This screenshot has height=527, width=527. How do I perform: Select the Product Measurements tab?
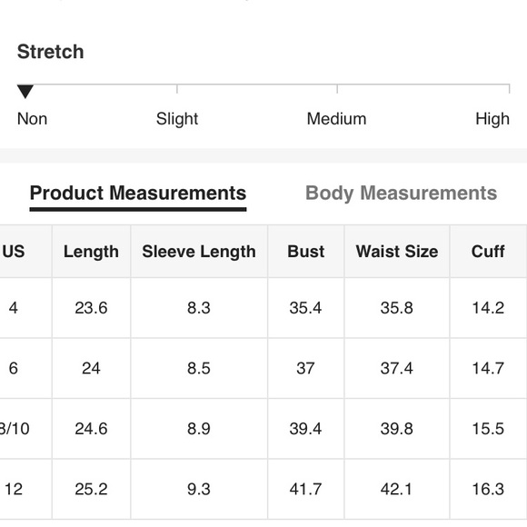click(x=138, y=194)
